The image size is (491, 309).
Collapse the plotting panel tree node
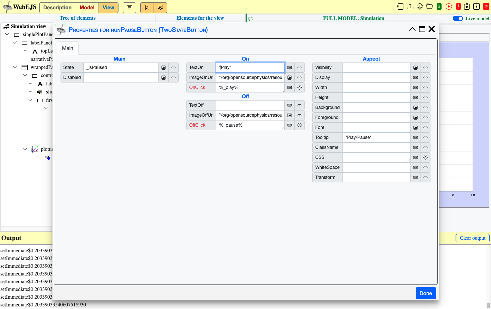[25, 149]
